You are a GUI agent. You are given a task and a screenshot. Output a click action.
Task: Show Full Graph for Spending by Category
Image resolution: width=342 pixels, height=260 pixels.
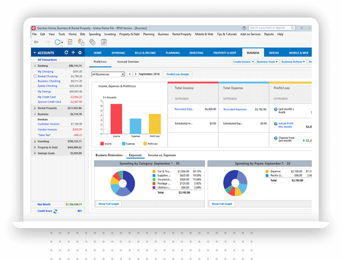pyautogui.click(x=108, y=204)
